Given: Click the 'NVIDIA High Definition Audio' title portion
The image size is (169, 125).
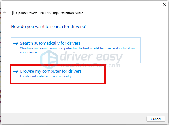Looking at the screenshot, I should coord(63,13).
